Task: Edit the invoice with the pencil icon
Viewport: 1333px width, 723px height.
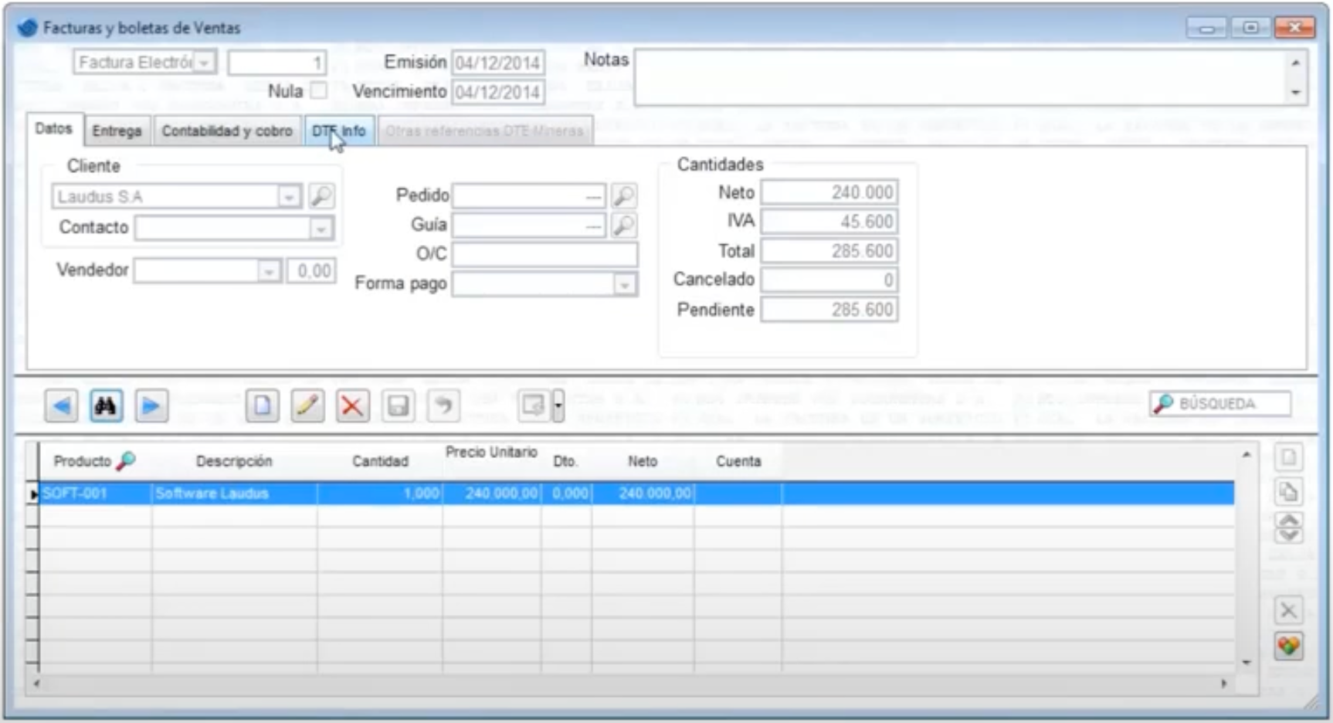Action: 307,406
